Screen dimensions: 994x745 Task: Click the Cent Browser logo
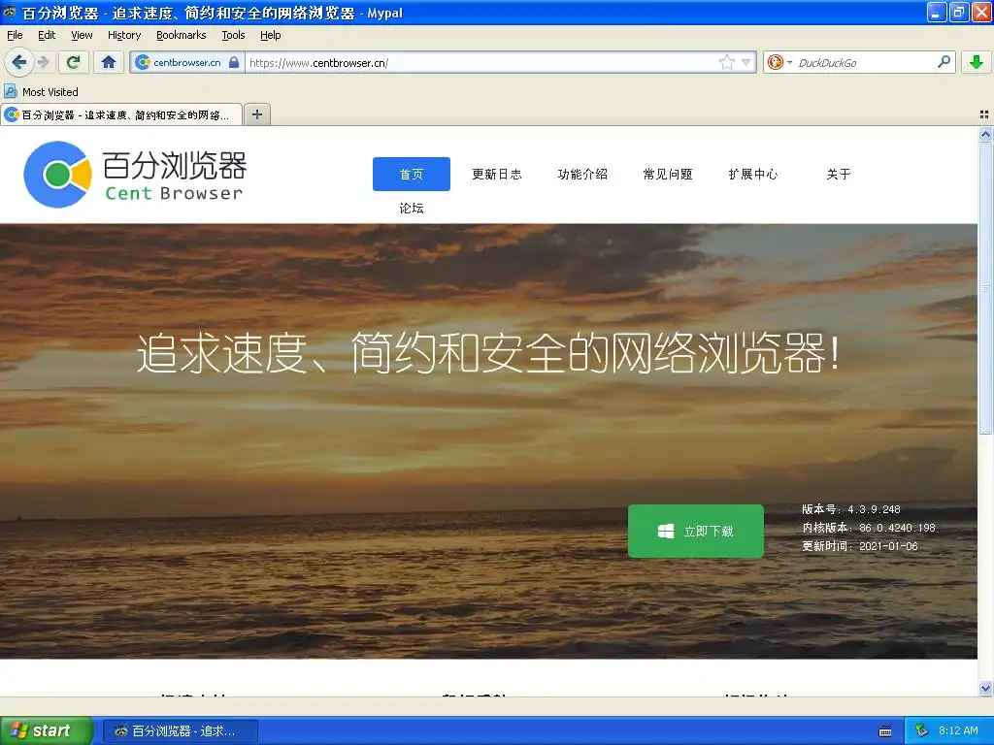click(x=134, y=175)
